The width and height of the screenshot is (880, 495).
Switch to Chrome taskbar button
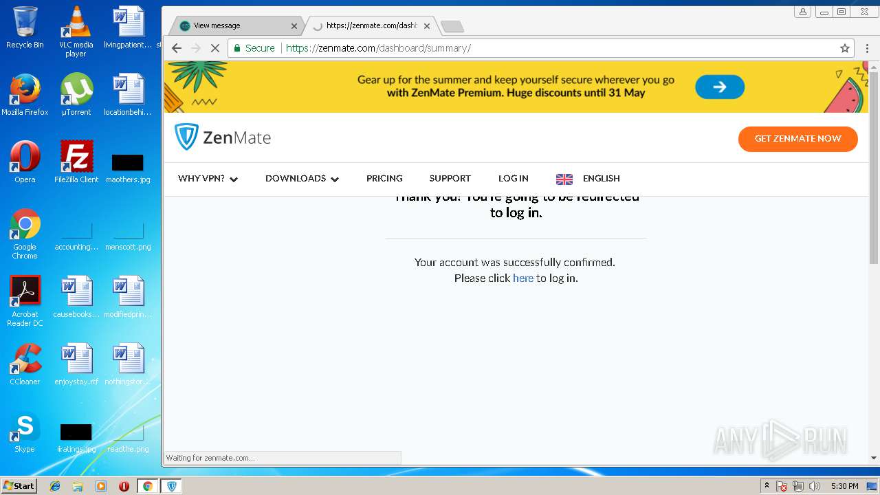click(147, 486)
